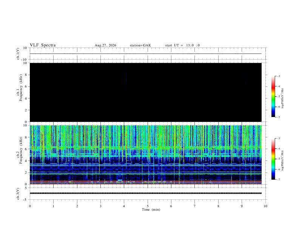Click the Time (min) axis label

151,209
